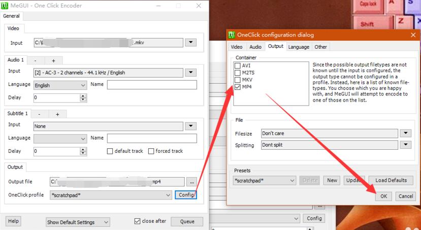Image resolution: width=421 pixels, height=230 pixels.
Task: Select the Audio 1 track tab
Action: [x=16, y=60]
